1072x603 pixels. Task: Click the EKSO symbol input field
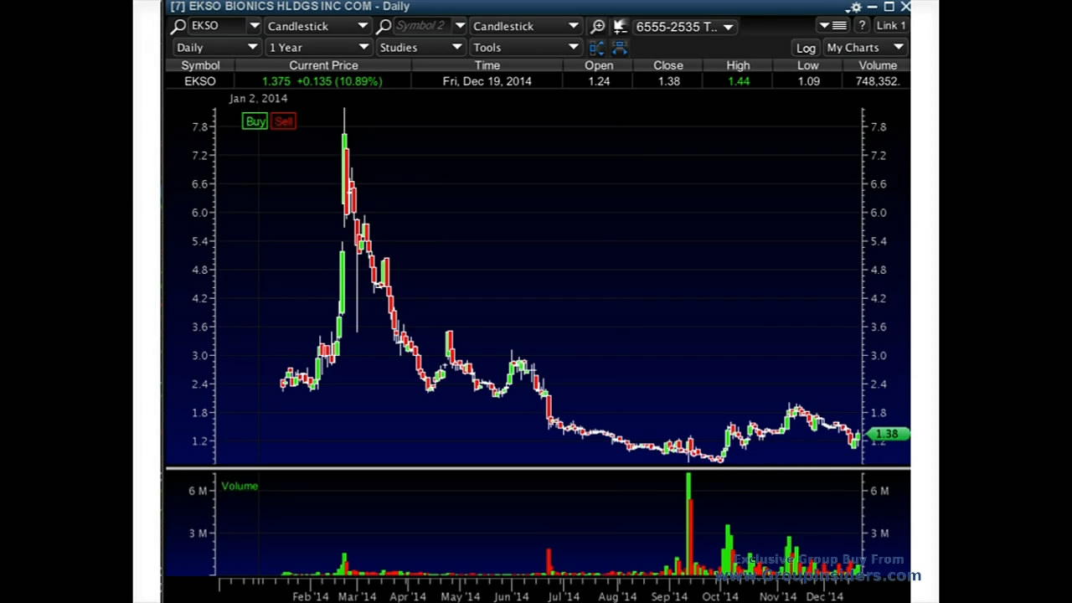[x=218, y=26]
